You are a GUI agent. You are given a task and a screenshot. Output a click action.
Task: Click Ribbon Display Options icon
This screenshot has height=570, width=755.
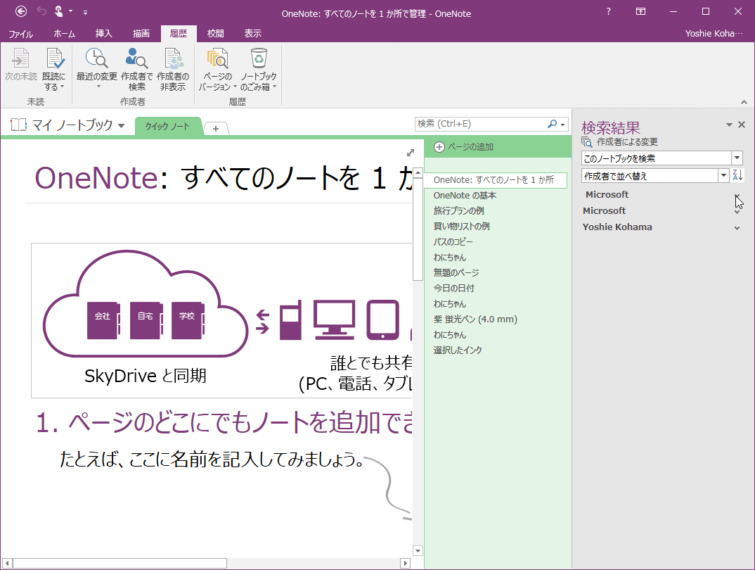640,11
